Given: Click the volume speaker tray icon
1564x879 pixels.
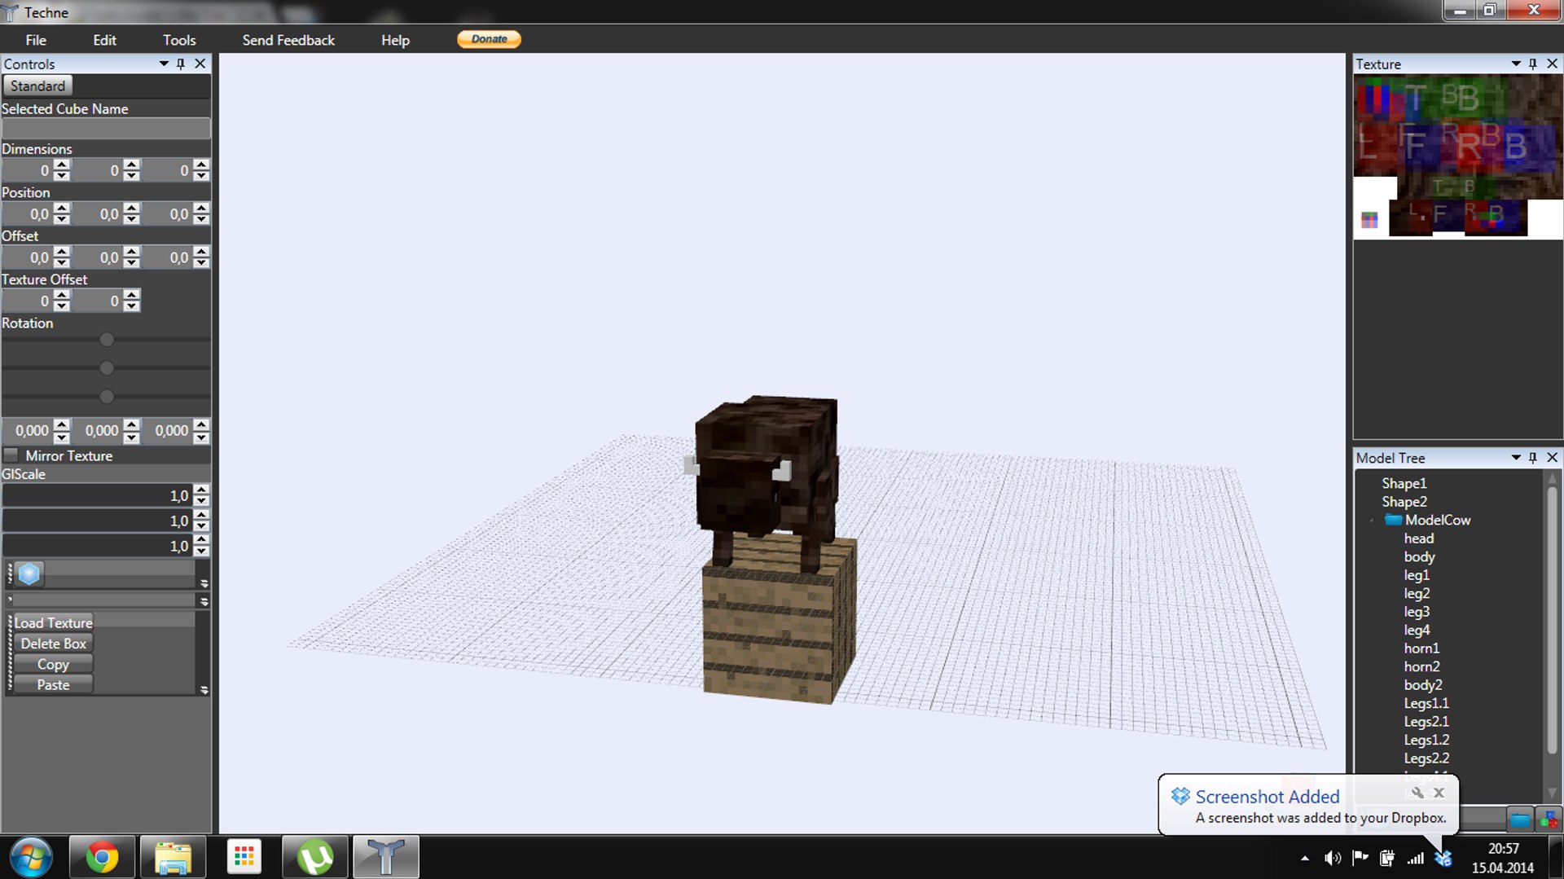Looking at the screenshot, I should [x=1333, y=858].
